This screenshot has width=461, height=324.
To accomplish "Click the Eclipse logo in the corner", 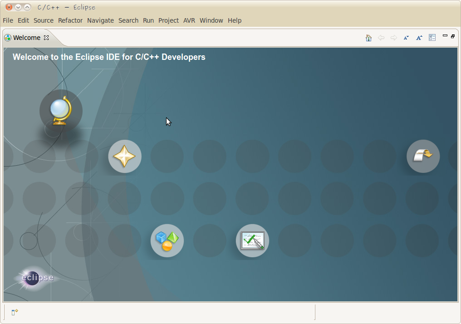I will click(36, 278).
